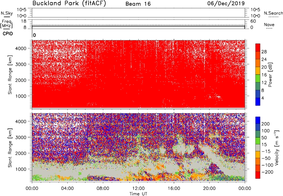Viewport: 283px width, 196px height.
Task: Select the Time UT axis label
Action: coord(138,194)
